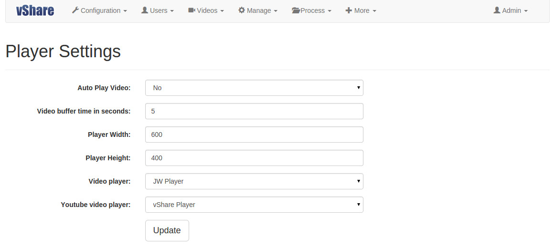Click the Auto Play Video label
This screenshot has width=555, height=249.
tap(104, 88)
